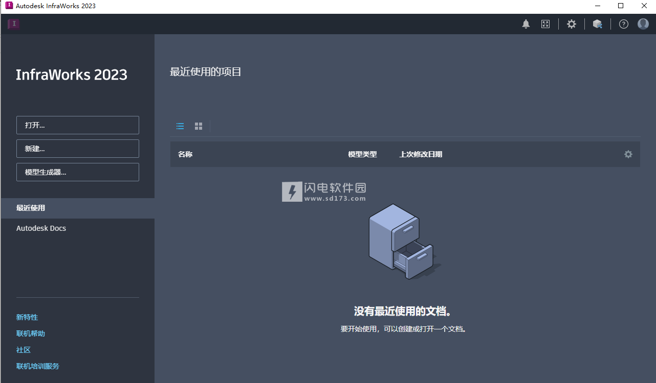Open the user account avatar

643,24
